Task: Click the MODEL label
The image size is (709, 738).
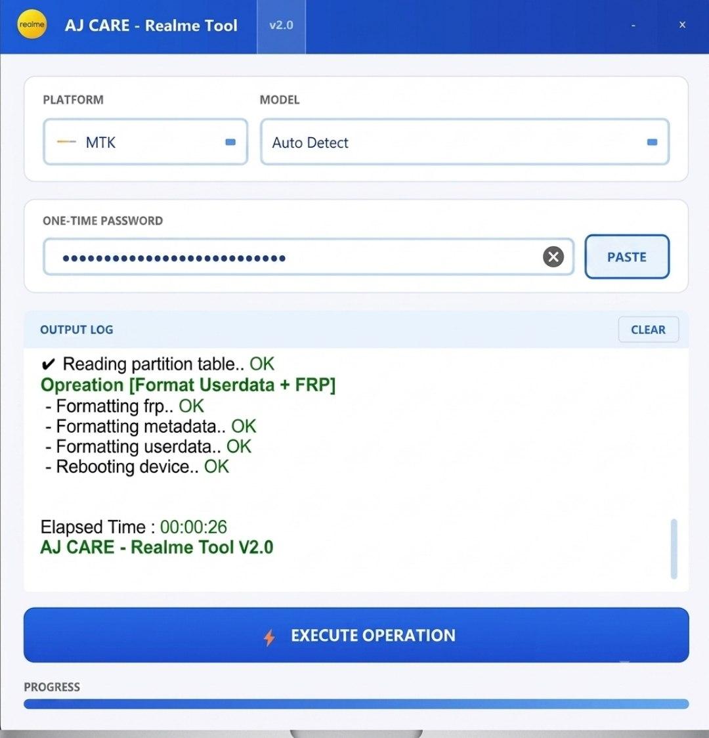Action: [280, 100]
